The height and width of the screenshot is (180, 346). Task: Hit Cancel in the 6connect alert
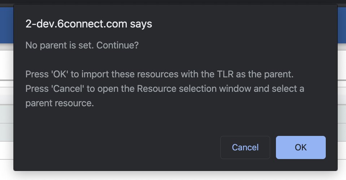coord(245,147)
